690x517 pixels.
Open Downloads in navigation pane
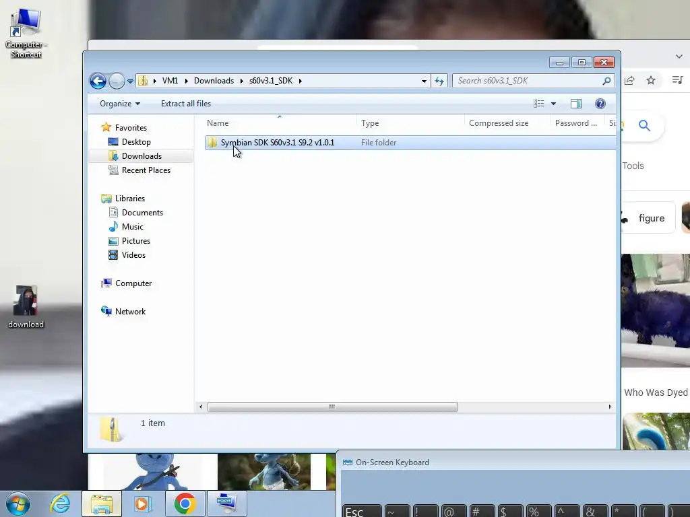[142, 156]
